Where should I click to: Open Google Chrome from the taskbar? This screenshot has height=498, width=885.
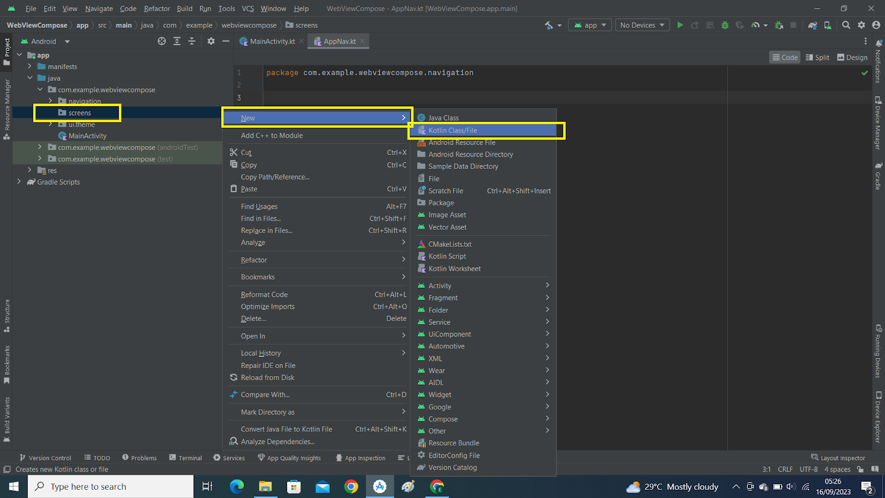[x=351, y=486]
